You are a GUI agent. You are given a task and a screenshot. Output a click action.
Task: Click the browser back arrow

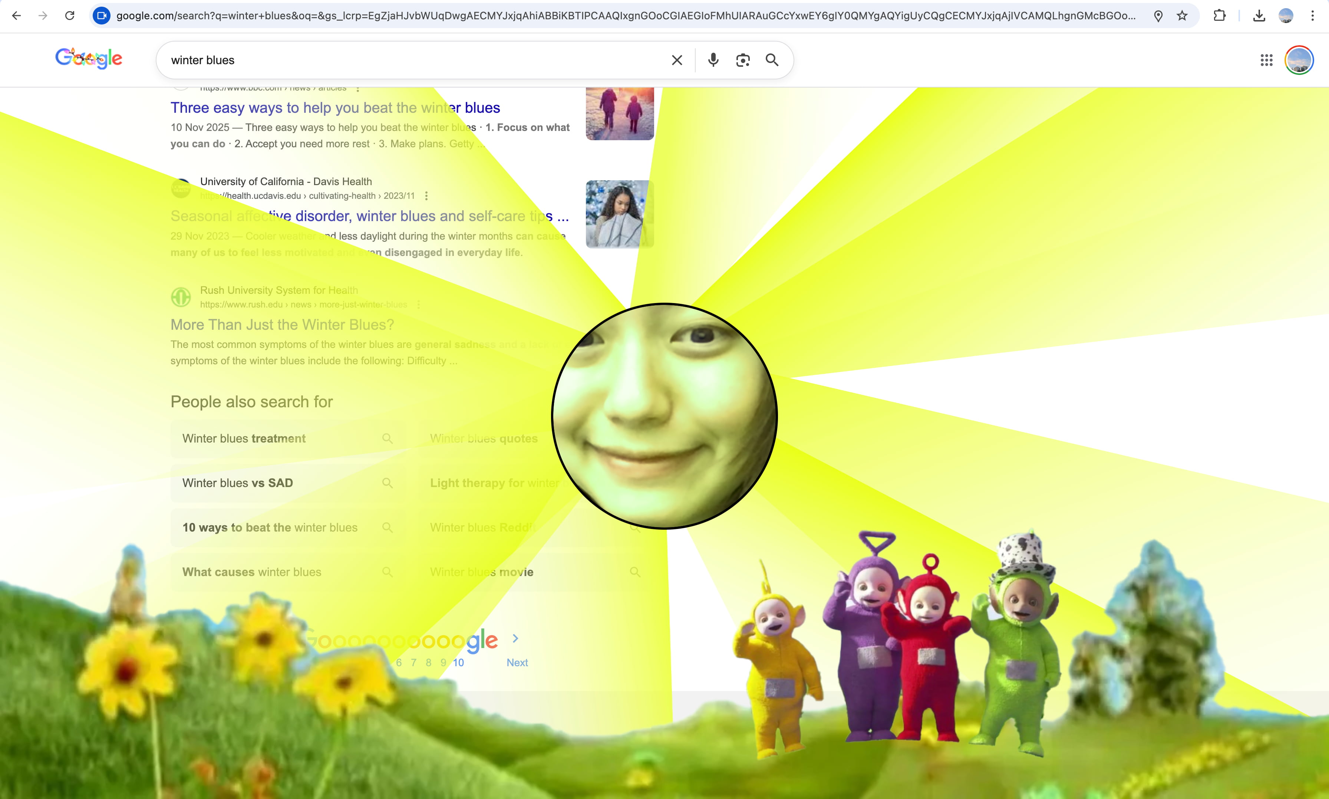(16, 16)
